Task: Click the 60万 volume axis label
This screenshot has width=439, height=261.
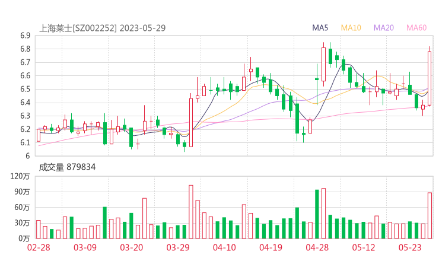Action: (22, 208)
